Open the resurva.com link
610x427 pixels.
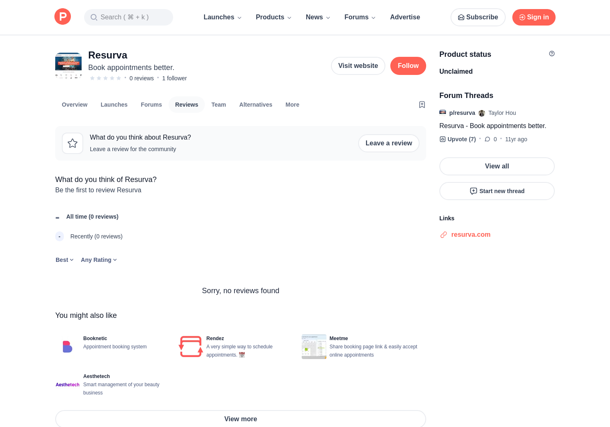pyautogui.click(x=471, y=235)
